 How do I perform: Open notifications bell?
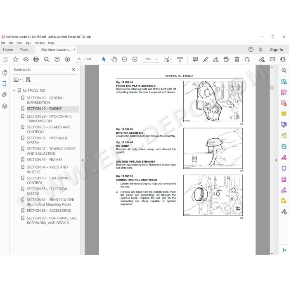pyautogui.click(x=261, y=50)
